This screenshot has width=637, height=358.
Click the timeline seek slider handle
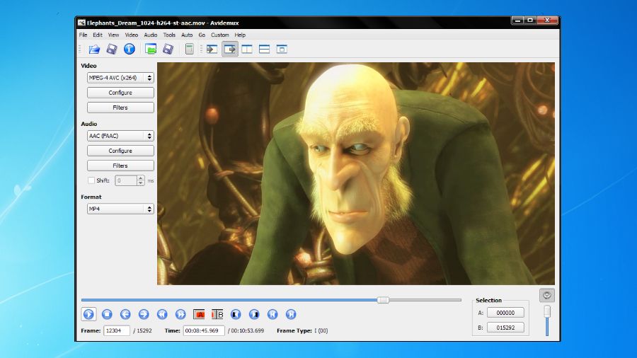tap(383, 300)
